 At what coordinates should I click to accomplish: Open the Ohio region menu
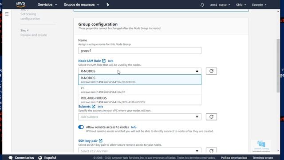[241, 5]
